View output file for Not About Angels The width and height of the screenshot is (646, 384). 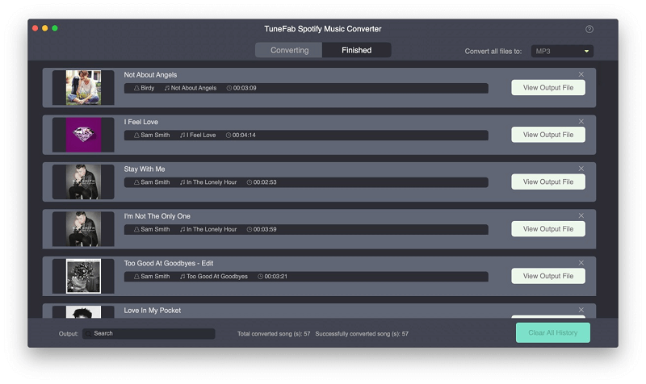click(x=547, y=88)
